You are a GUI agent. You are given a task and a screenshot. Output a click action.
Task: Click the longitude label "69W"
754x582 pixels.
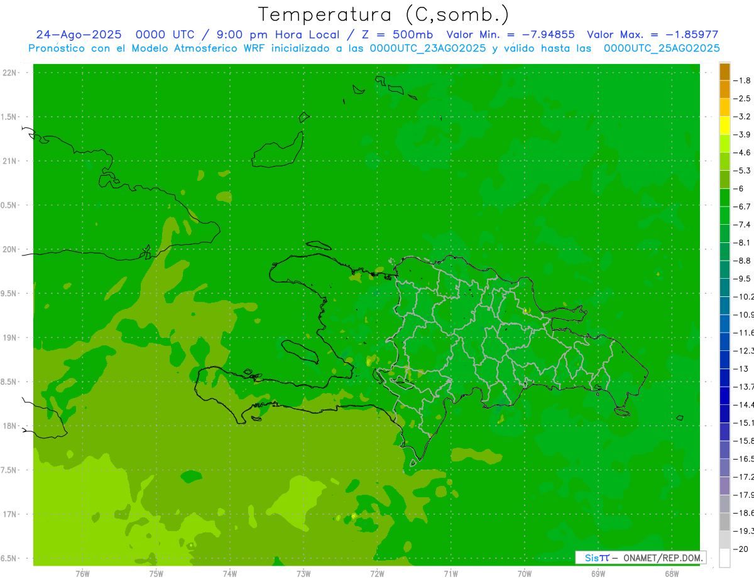pyautogui.click(x=598, y=574)
